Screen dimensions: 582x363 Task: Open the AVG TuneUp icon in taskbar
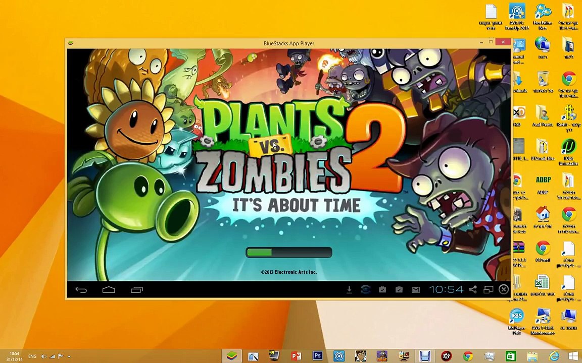tap(339, 356)
